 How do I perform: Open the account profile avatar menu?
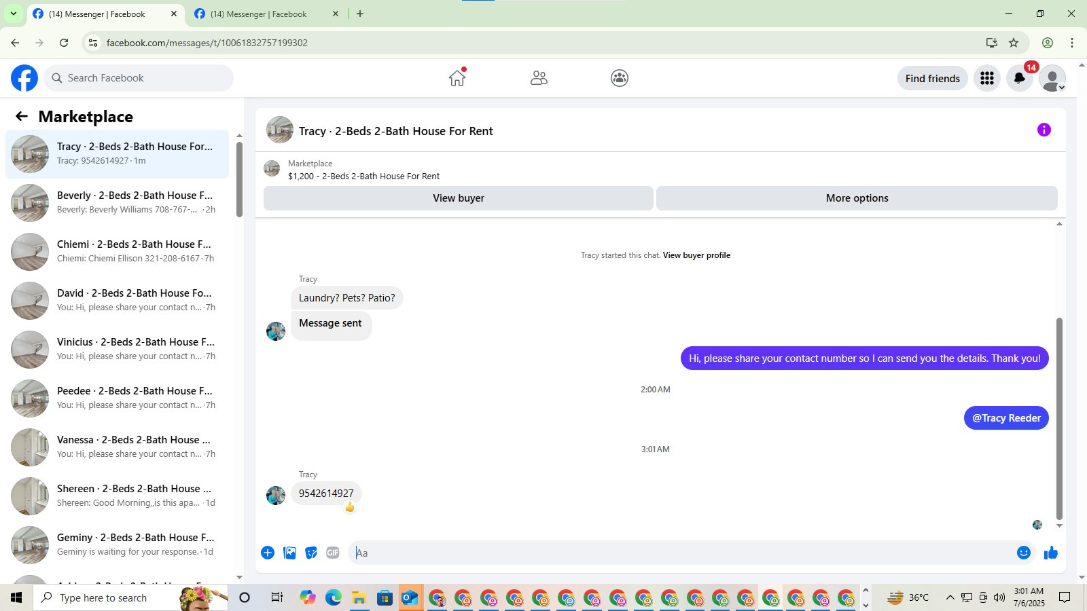[1052, 78]
